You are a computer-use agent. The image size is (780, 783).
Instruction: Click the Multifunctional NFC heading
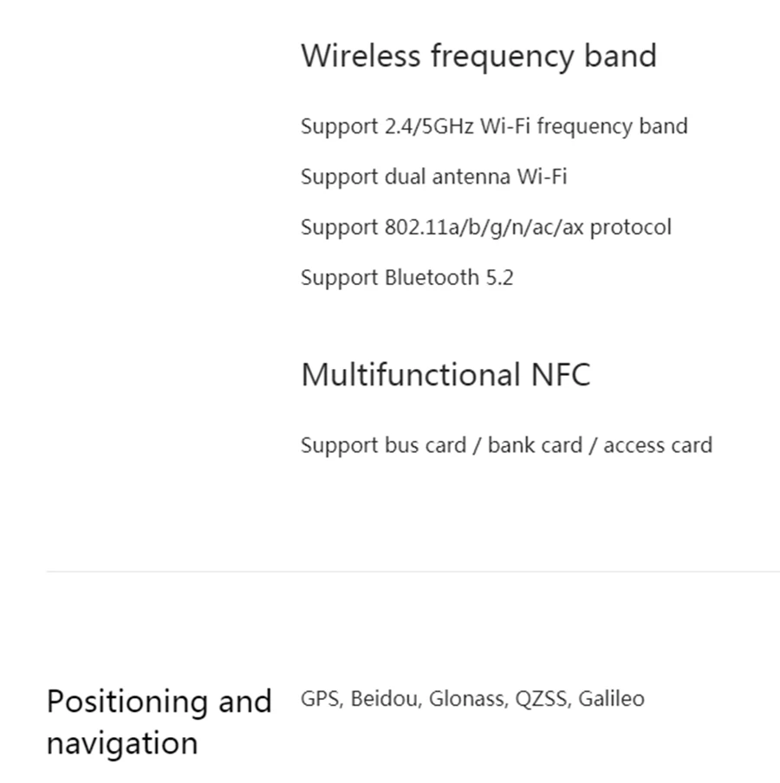pos(445,374)
